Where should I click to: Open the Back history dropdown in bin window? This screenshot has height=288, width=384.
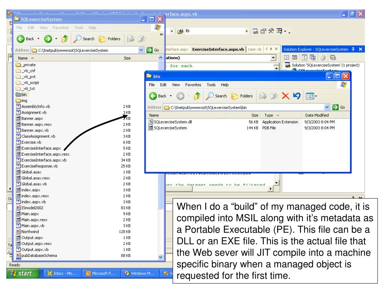pos(171,96)
